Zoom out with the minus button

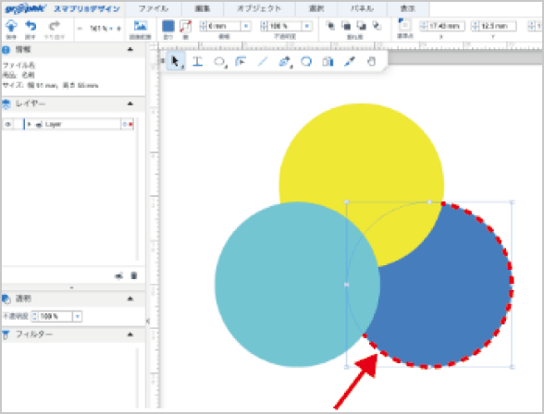pyautogui.click(x=80, y=29)
